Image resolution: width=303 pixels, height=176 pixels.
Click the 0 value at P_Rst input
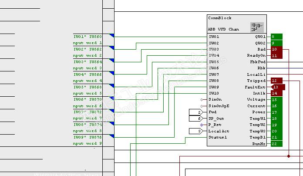click(202, 125)
